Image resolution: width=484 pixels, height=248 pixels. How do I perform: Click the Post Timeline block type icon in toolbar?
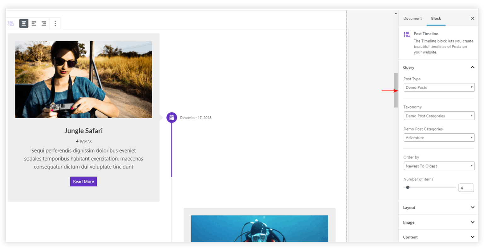point(11,23)
